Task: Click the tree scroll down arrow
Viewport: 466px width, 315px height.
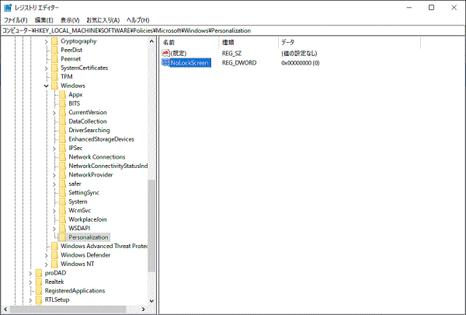Action: [151, 301]
